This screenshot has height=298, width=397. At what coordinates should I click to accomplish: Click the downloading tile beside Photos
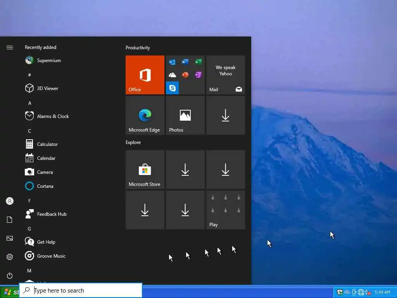coord(226,115)
